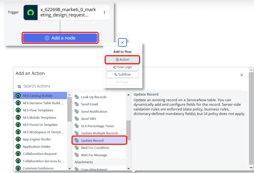Select the SLA Percentage Timer action
This screenshot has height=173, width=254.
99,126
